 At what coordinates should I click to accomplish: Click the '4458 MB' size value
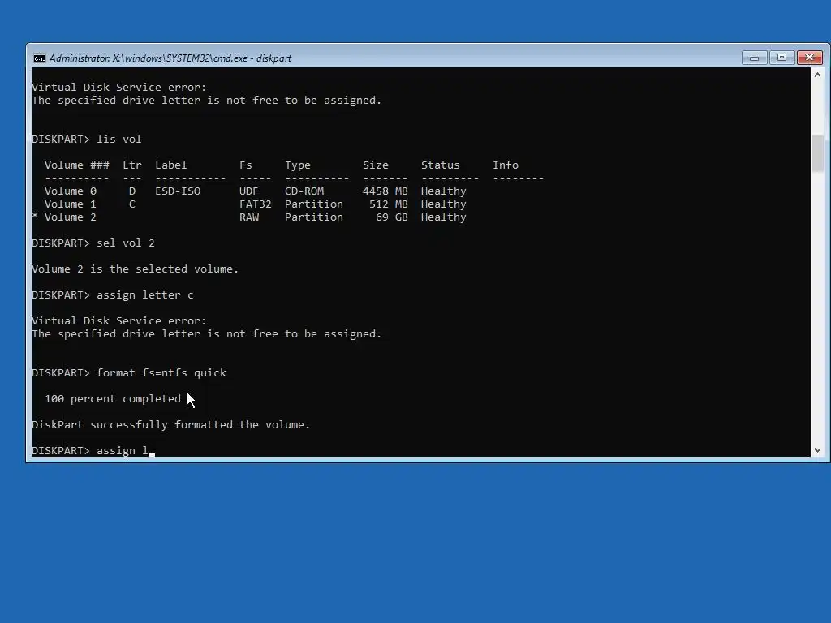pos(385,191)
